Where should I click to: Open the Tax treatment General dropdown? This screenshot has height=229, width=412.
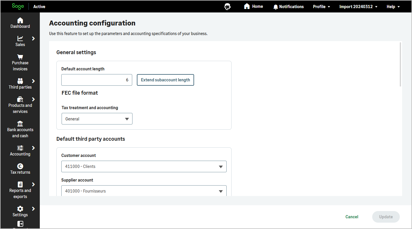pyautogui.click(x=97, y=119)
